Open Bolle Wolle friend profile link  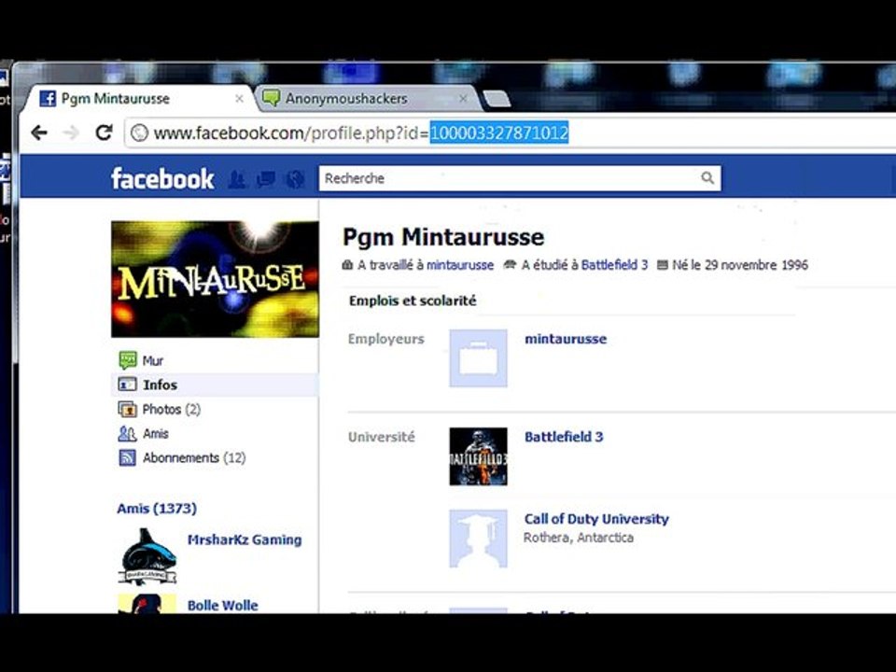click(x=223, y=605)
